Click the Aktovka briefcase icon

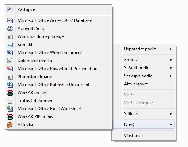point(10,125)
